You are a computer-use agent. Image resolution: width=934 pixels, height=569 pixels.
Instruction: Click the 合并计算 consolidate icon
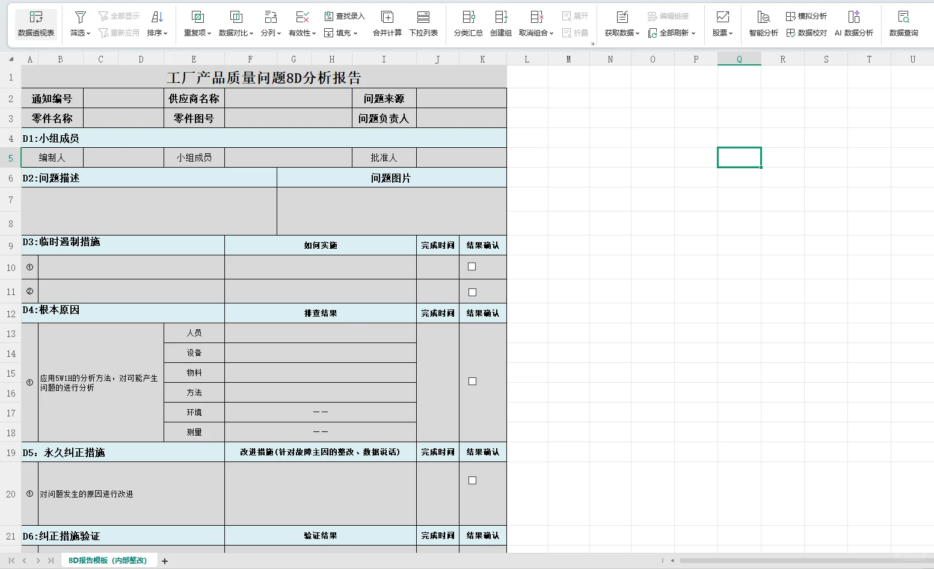(387, 17)
